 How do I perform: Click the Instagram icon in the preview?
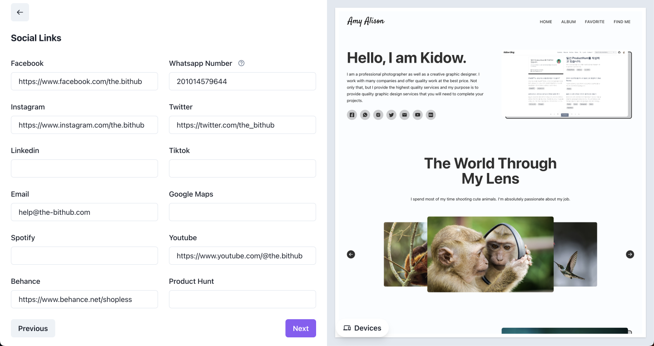(378, 115)
